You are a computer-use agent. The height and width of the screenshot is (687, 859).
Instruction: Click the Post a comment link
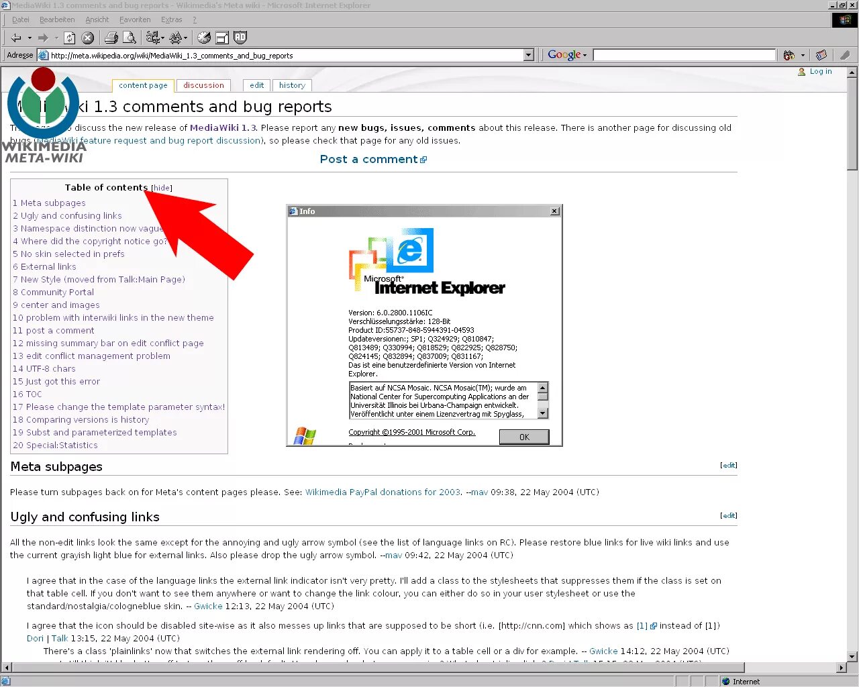point(373,159)
